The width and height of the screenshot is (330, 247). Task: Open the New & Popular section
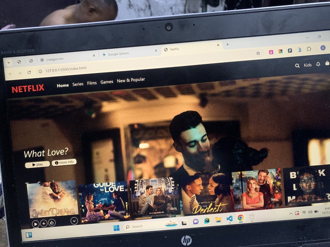pos(131,80)
